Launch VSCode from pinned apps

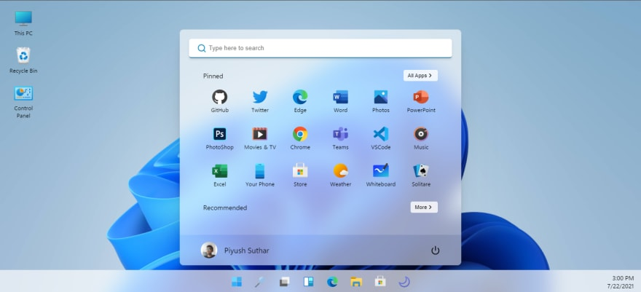coord(380,138)
